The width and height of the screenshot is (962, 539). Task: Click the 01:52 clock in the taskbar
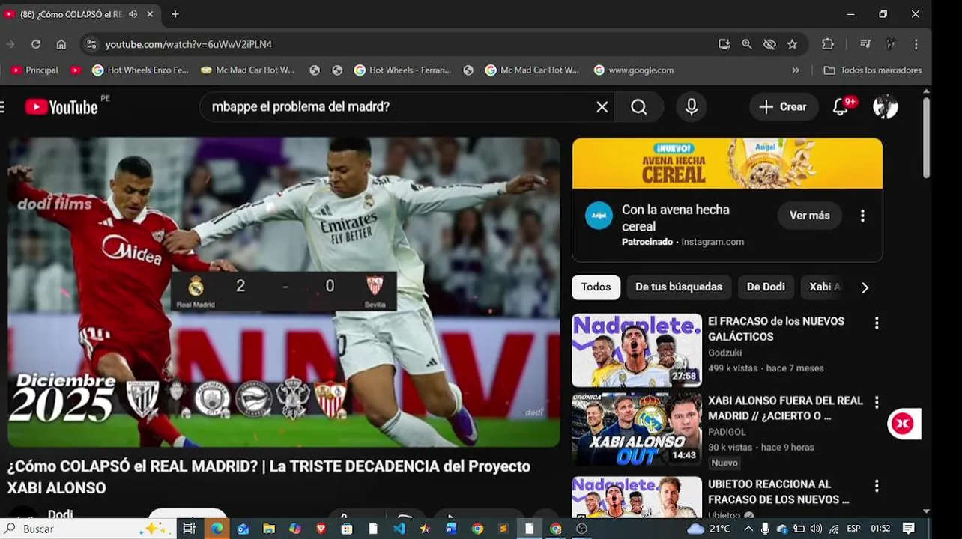click(881, 529)
